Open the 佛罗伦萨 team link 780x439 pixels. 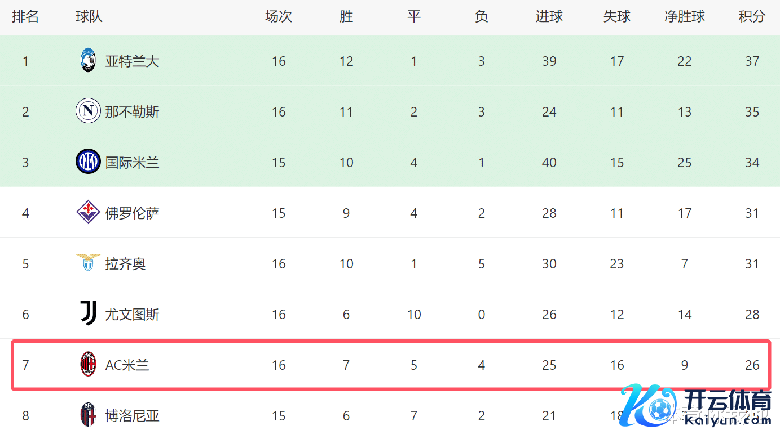click(x=132, y=213)
